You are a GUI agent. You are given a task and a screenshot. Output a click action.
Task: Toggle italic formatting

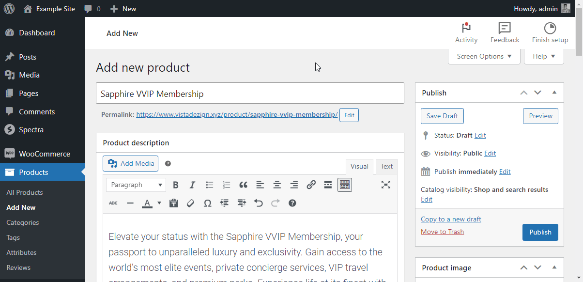tap(192, 185)
